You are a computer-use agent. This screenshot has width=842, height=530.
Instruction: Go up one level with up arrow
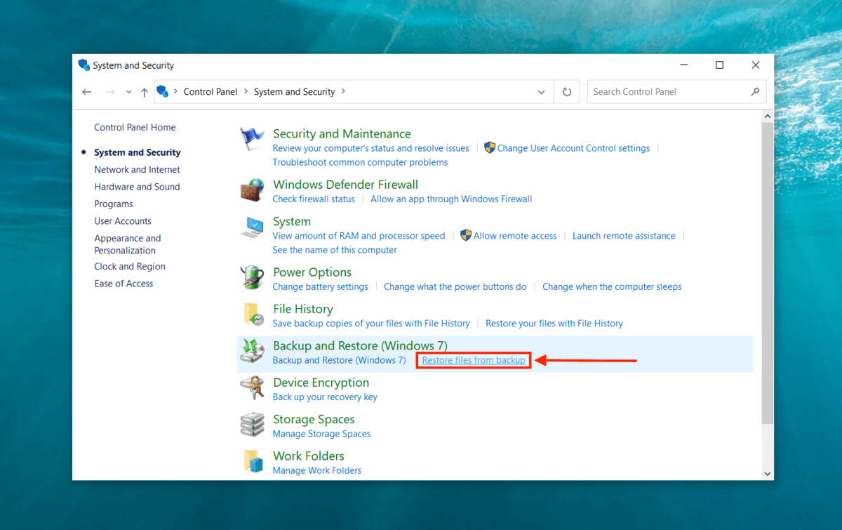(145, 92)
